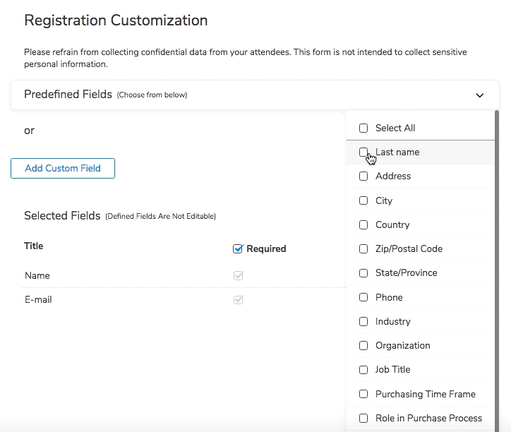Click the Name row required checkbox
This screenshot has width=511, height=432.
pyautogui.click(x=239, y=276)
